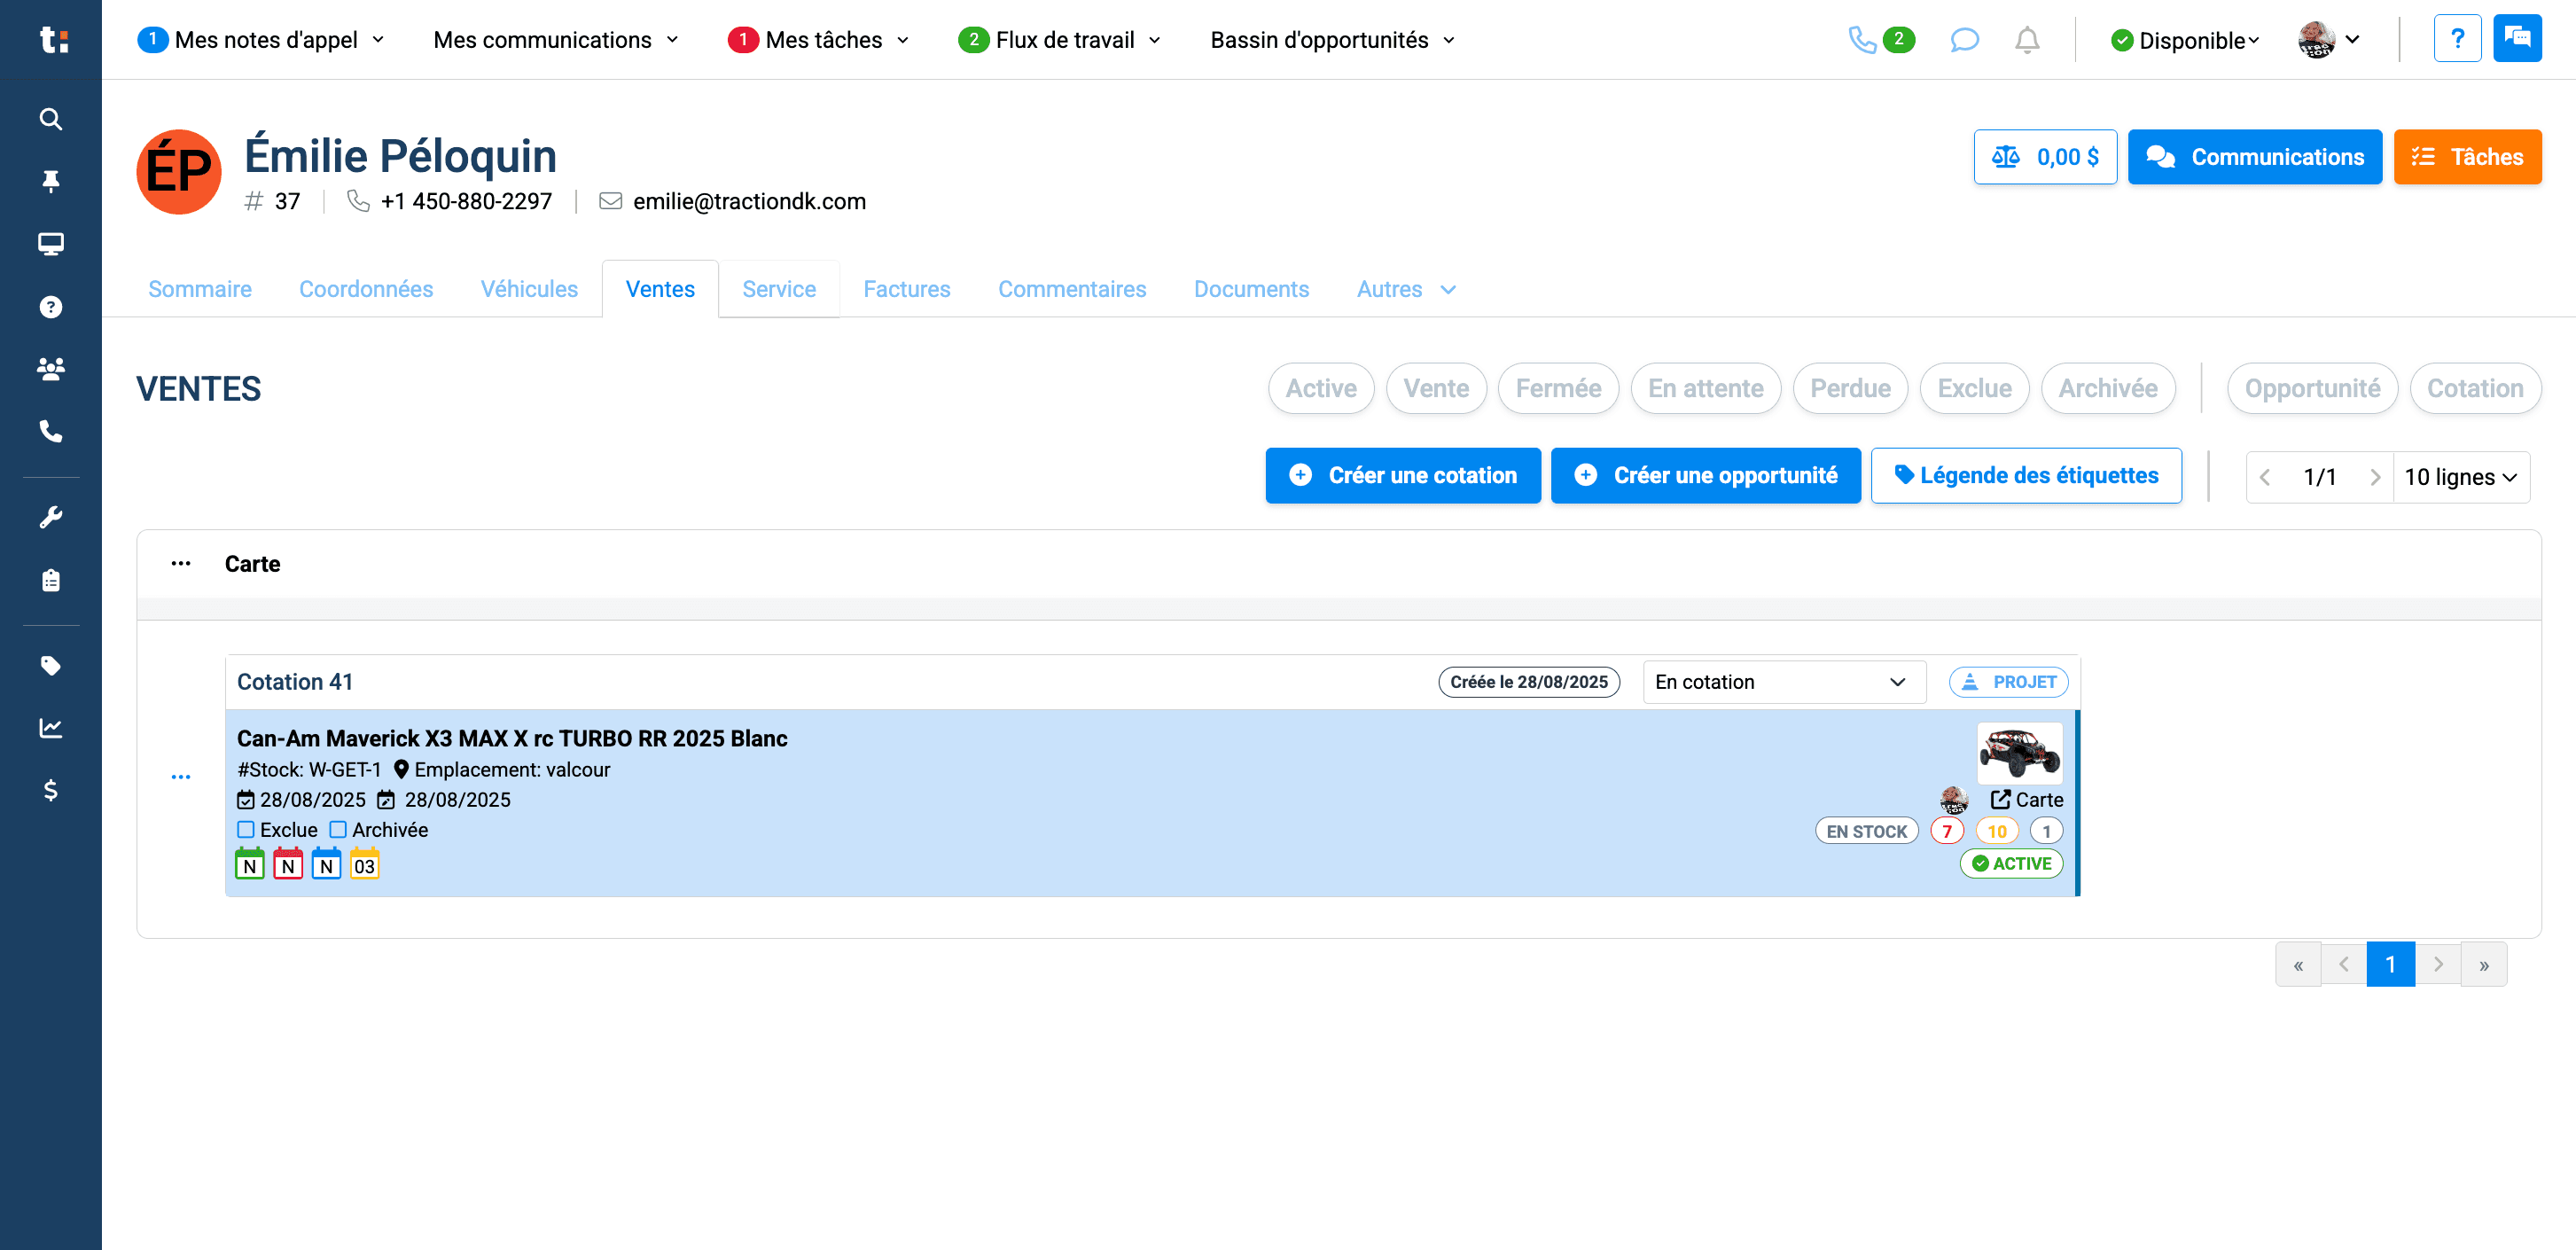This screenshot has height=1250, width=2576.
Task: Click the clipboard icon in sidebar
Action: [50, 580]
